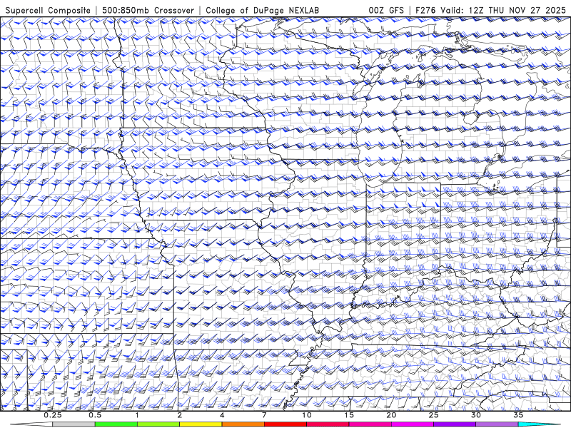This screenshot has width=571, height=428.
Task: Click the crimson segment between 10 and 15
Action: 328,424
